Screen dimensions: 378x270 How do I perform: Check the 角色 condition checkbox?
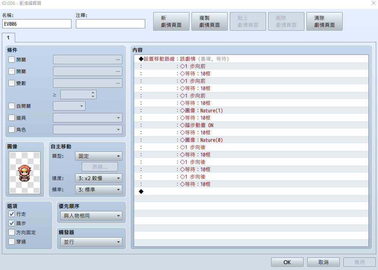[11, 129]
